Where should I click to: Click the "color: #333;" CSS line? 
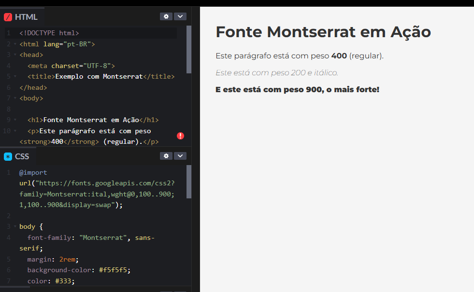pos(51,281)
